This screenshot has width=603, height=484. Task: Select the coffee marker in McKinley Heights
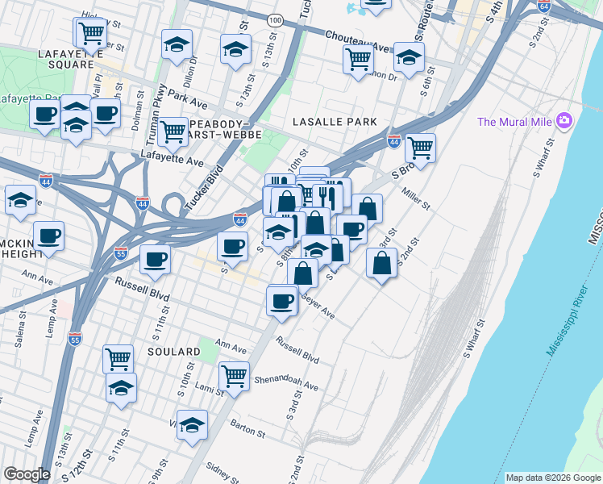click(49, 237)
